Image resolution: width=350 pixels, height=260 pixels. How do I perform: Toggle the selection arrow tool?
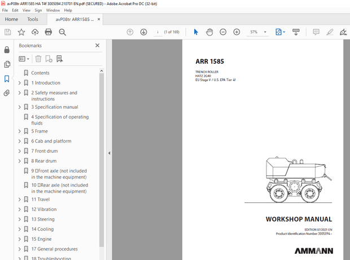(x=196, y=32)
